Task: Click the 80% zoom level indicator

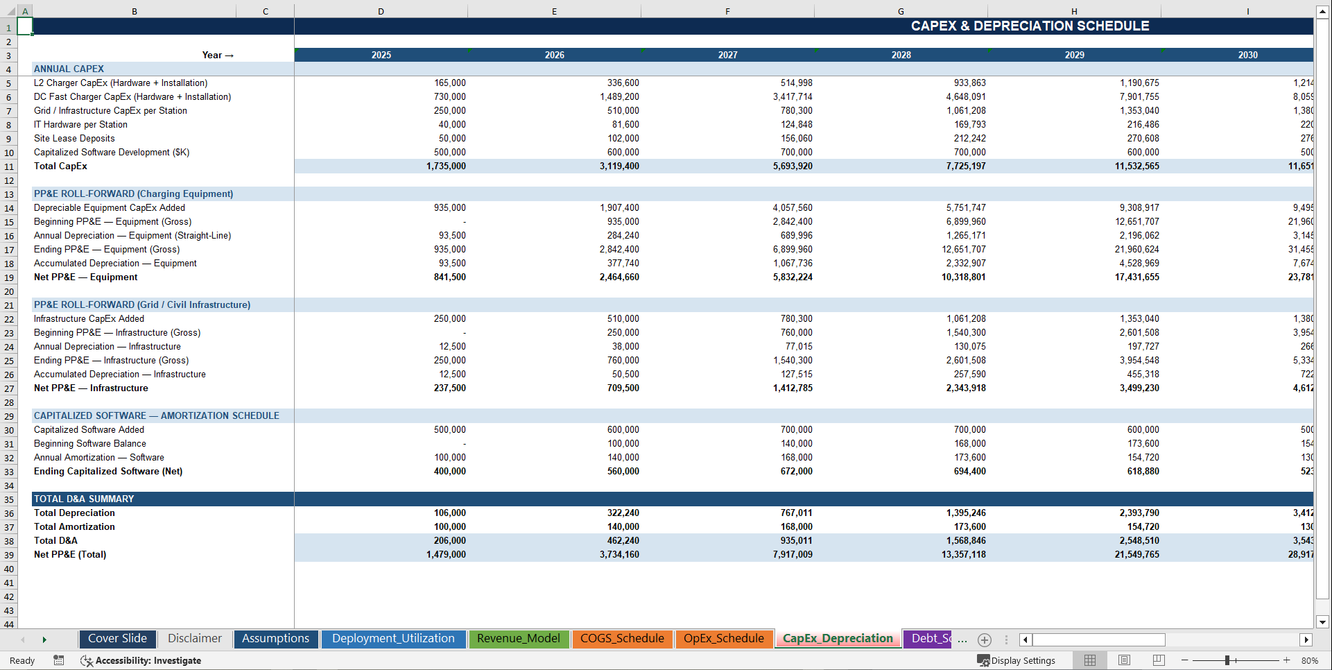Action: (x=1309, y=660)
